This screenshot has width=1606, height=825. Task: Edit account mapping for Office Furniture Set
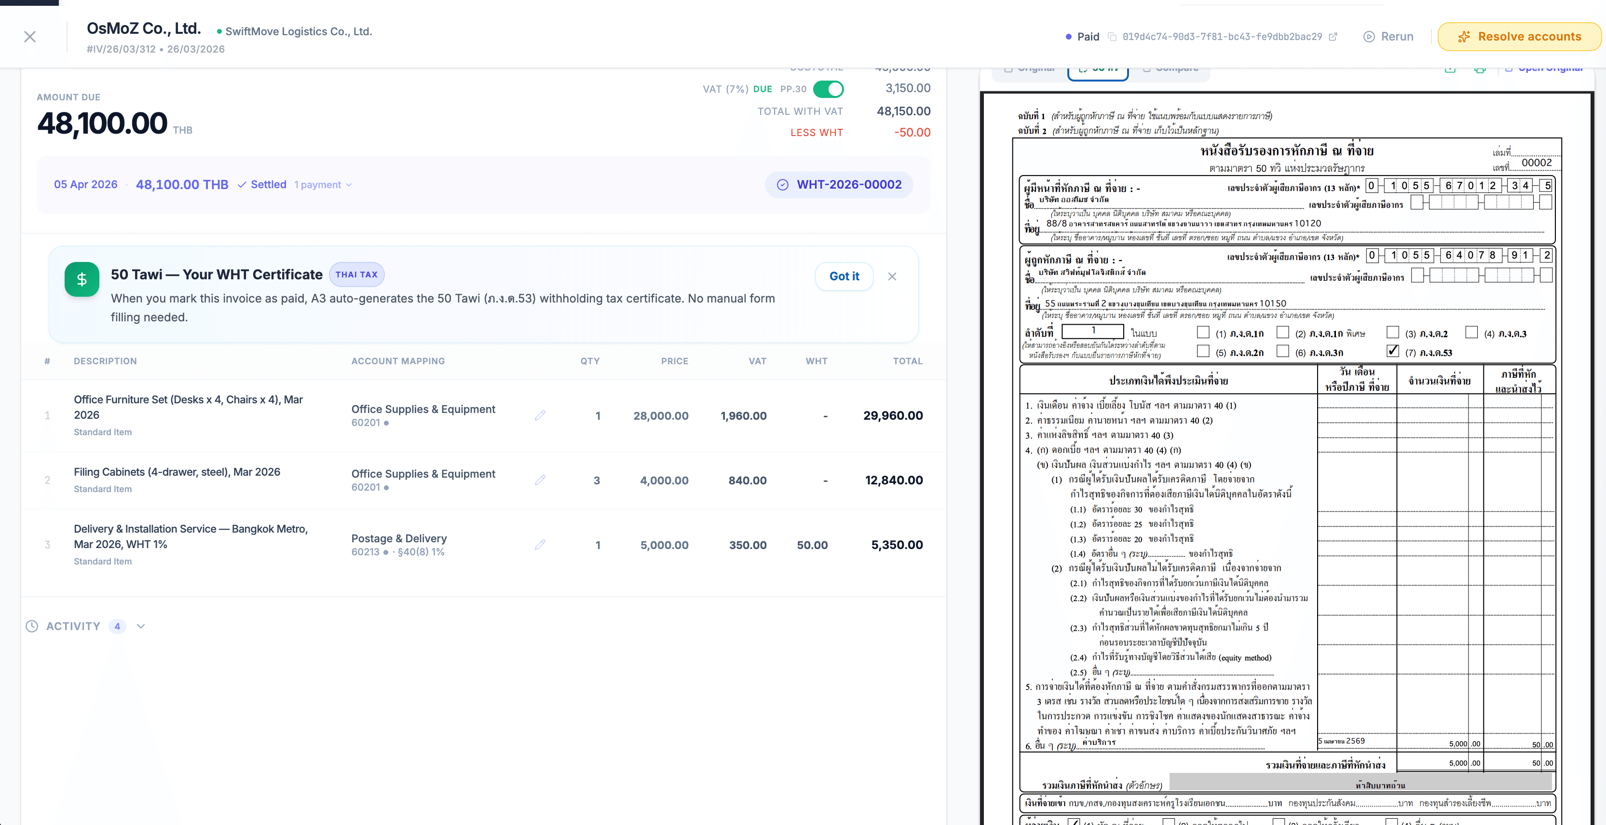(540, 415)
